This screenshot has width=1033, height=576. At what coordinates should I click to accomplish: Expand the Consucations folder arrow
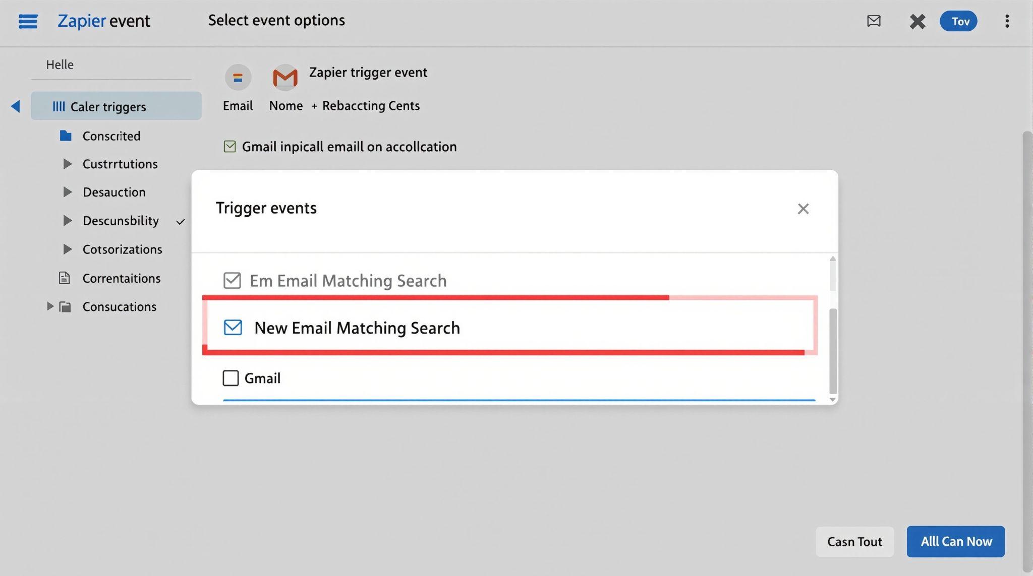click(50, 306)
